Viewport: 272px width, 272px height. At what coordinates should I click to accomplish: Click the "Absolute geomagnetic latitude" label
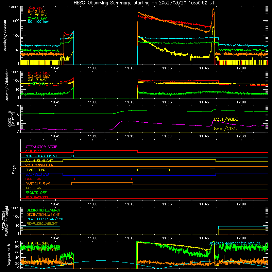tap(235, 243)
